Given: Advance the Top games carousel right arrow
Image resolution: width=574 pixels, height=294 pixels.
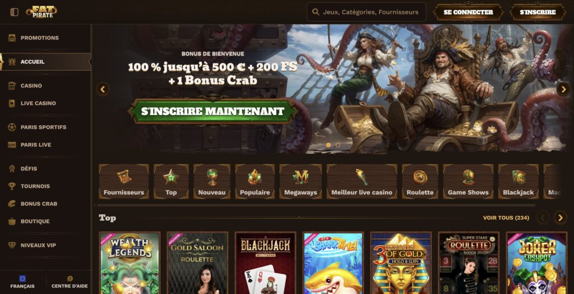Looking at the screenshot, I should tap(560, 218).
